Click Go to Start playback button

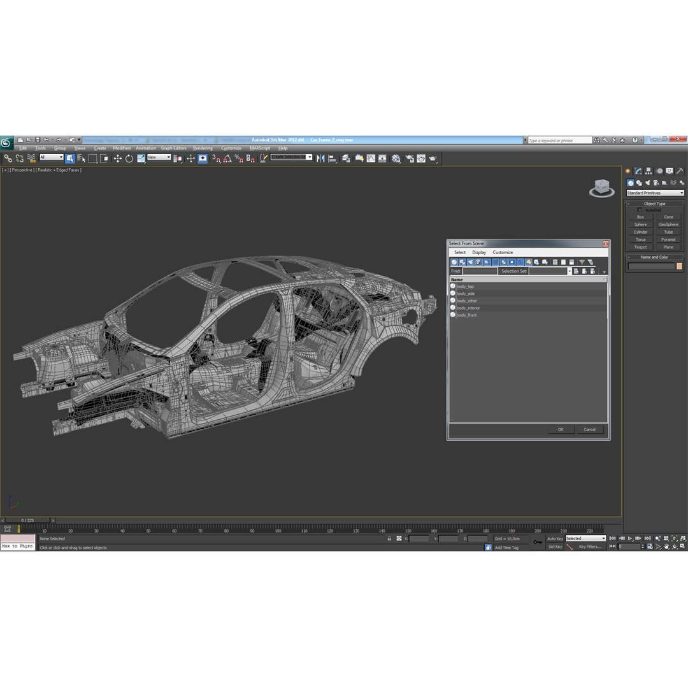coord(613,538)
